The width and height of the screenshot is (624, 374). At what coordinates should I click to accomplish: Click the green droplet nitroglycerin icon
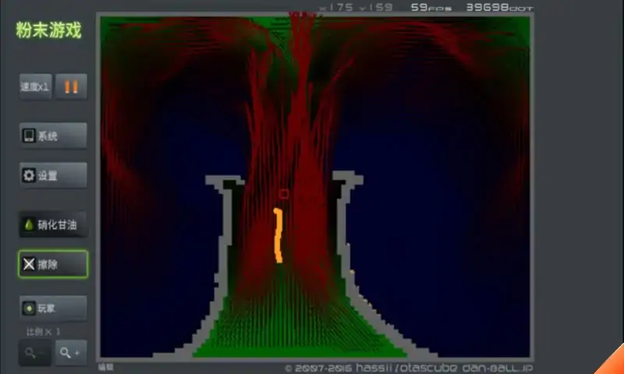[x=30, y=224]
